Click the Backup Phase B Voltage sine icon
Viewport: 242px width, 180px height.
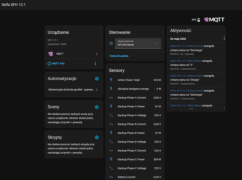(111, 142)
